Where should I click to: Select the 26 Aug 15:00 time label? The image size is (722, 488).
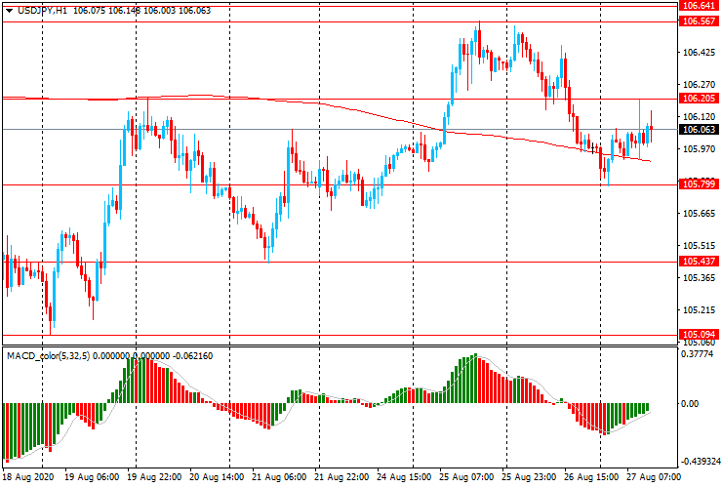590,477
